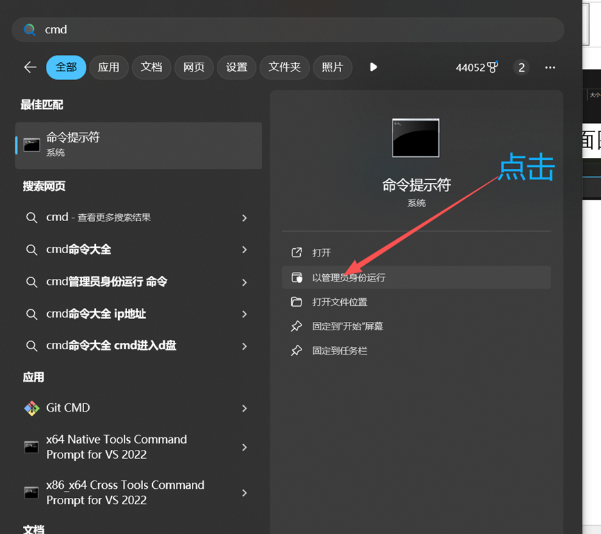
Task: Click search icon beside cmd命令大全 ip地址
Action: [31, 314]
